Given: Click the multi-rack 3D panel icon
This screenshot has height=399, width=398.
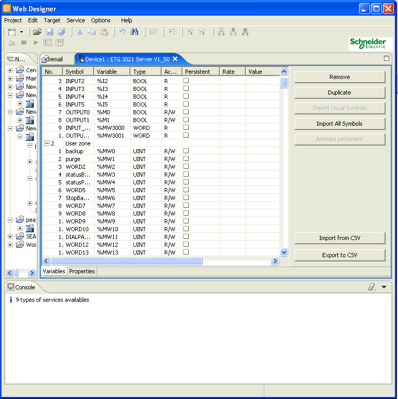Looking at the screenshot, I should (60, 43).
